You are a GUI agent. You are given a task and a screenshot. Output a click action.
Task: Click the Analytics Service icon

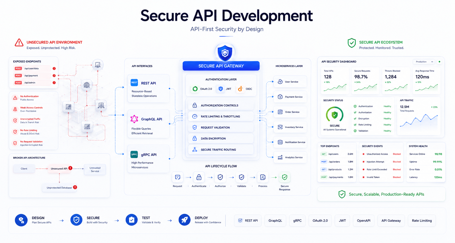pyautogui.click(x=280, y=157)
